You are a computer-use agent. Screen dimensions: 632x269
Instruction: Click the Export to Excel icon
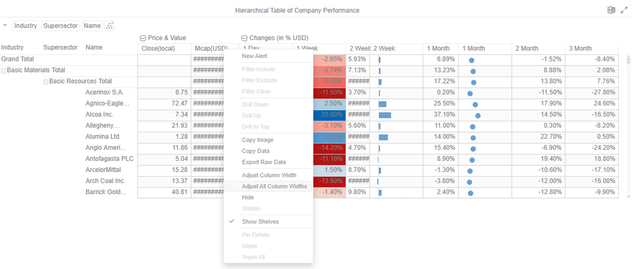pyautogui.click(x=611, y=10)
